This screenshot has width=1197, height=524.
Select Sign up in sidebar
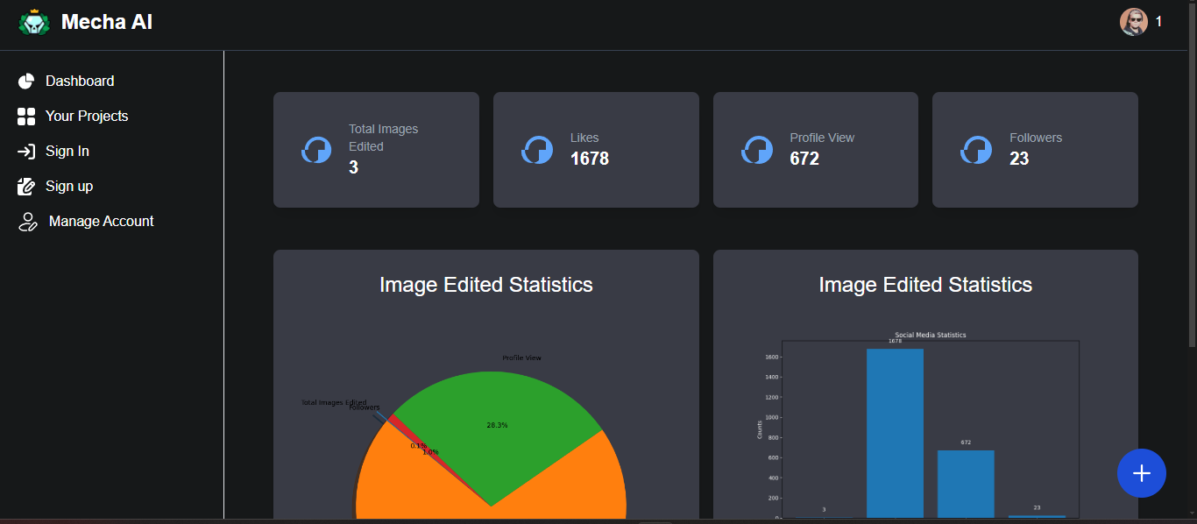pos(69,186)
